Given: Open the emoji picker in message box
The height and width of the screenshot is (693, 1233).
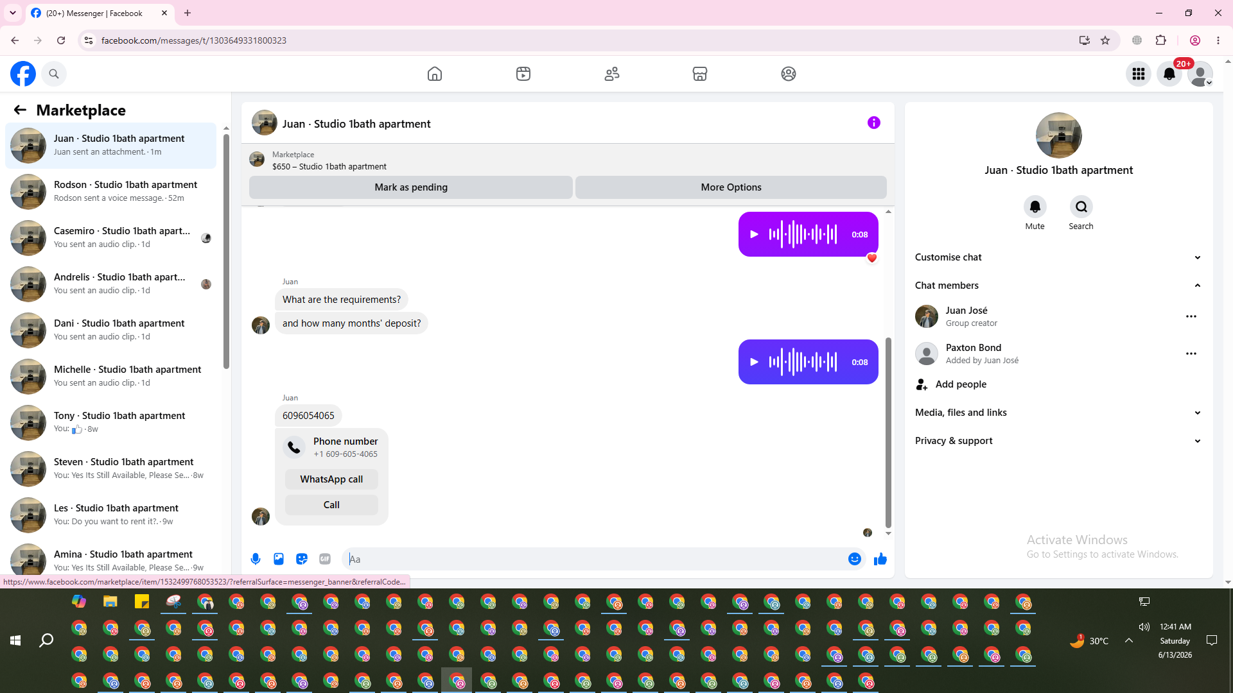Looking at the screenshot, I should click(x=855, y=559).
